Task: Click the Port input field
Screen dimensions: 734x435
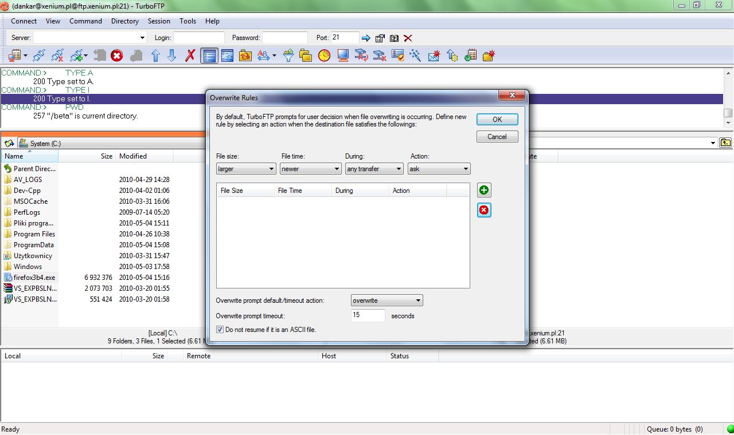Action: (345, 38)
